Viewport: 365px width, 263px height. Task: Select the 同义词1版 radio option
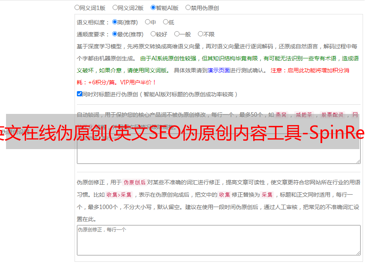coord(77,8)
